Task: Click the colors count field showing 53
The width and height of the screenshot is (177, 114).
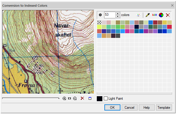Action: (110, 15)
